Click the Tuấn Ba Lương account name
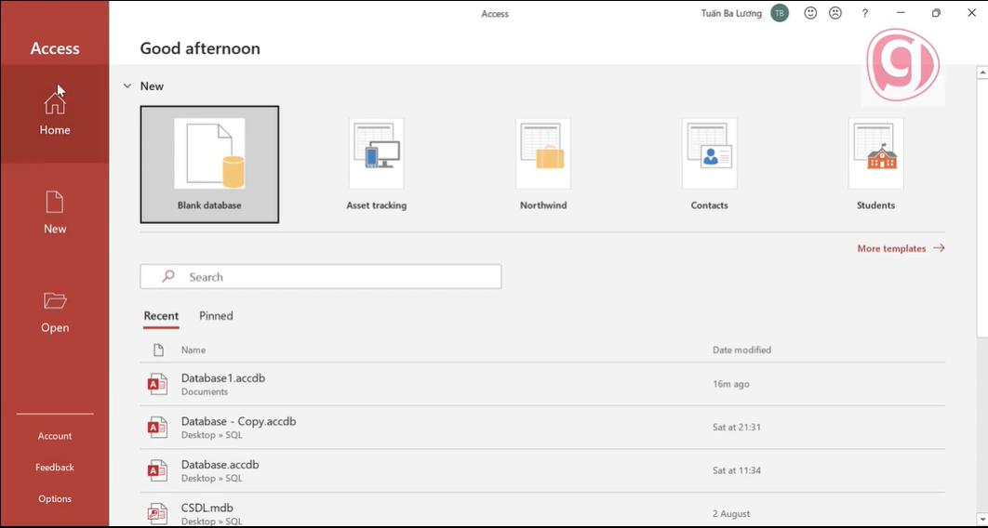 731,13
